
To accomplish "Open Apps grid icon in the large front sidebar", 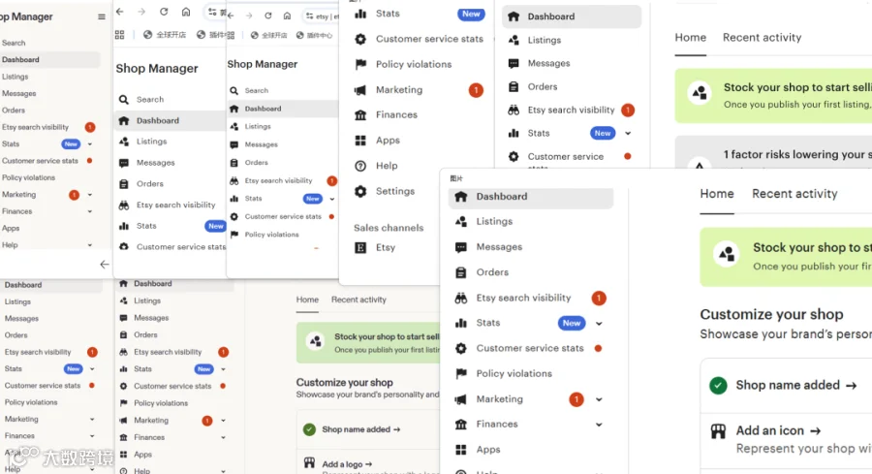I will pyautogui.click(x=461, y=450).
